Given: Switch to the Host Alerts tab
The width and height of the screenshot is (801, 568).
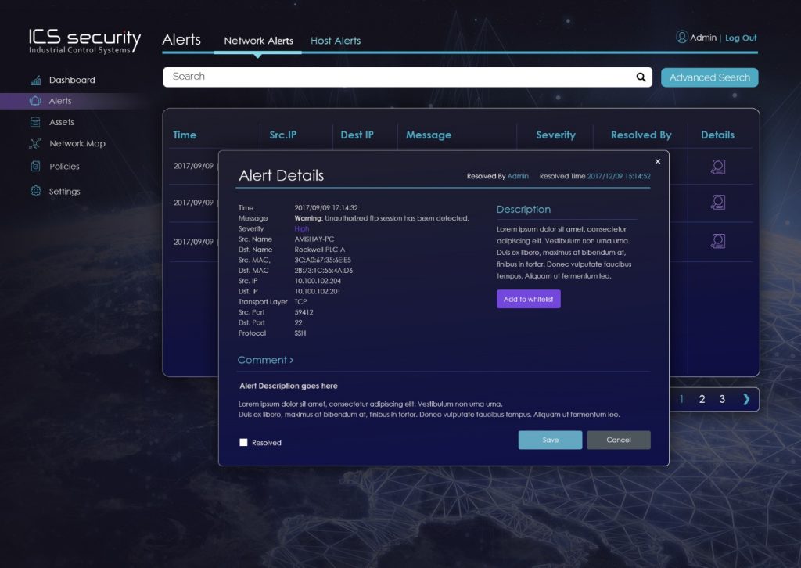Looking at the screenshot, I should (x=336, y=41).
